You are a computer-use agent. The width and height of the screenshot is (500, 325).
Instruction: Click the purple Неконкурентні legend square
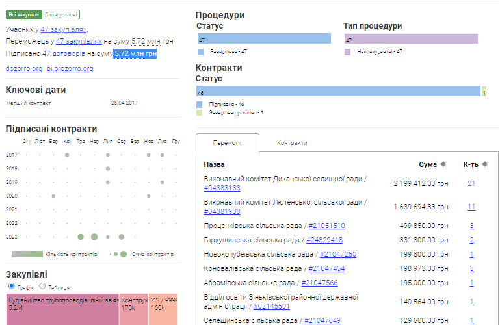(347, 51)
